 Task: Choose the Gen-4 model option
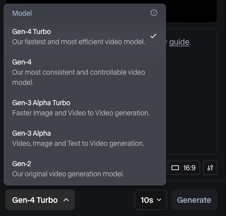click(x=85, y=72)
